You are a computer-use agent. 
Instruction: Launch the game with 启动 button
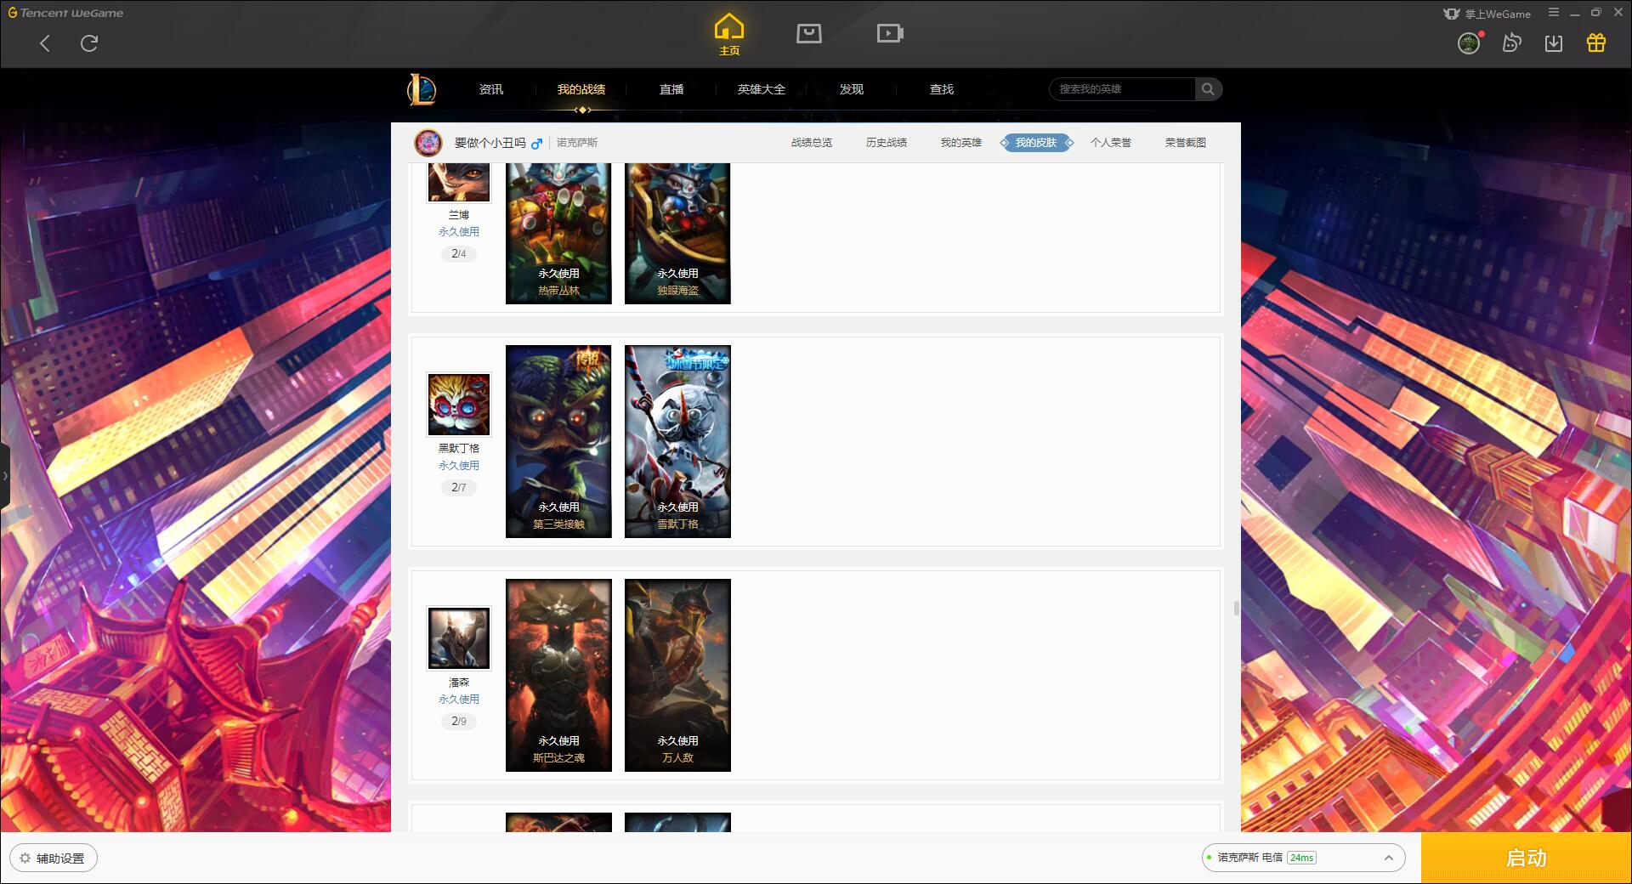point(1526,858)
